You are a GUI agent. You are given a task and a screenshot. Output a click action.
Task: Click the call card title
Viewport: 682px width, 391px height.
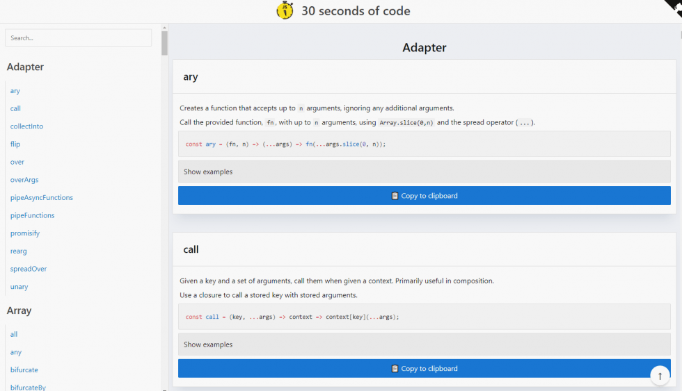point(191,249)
